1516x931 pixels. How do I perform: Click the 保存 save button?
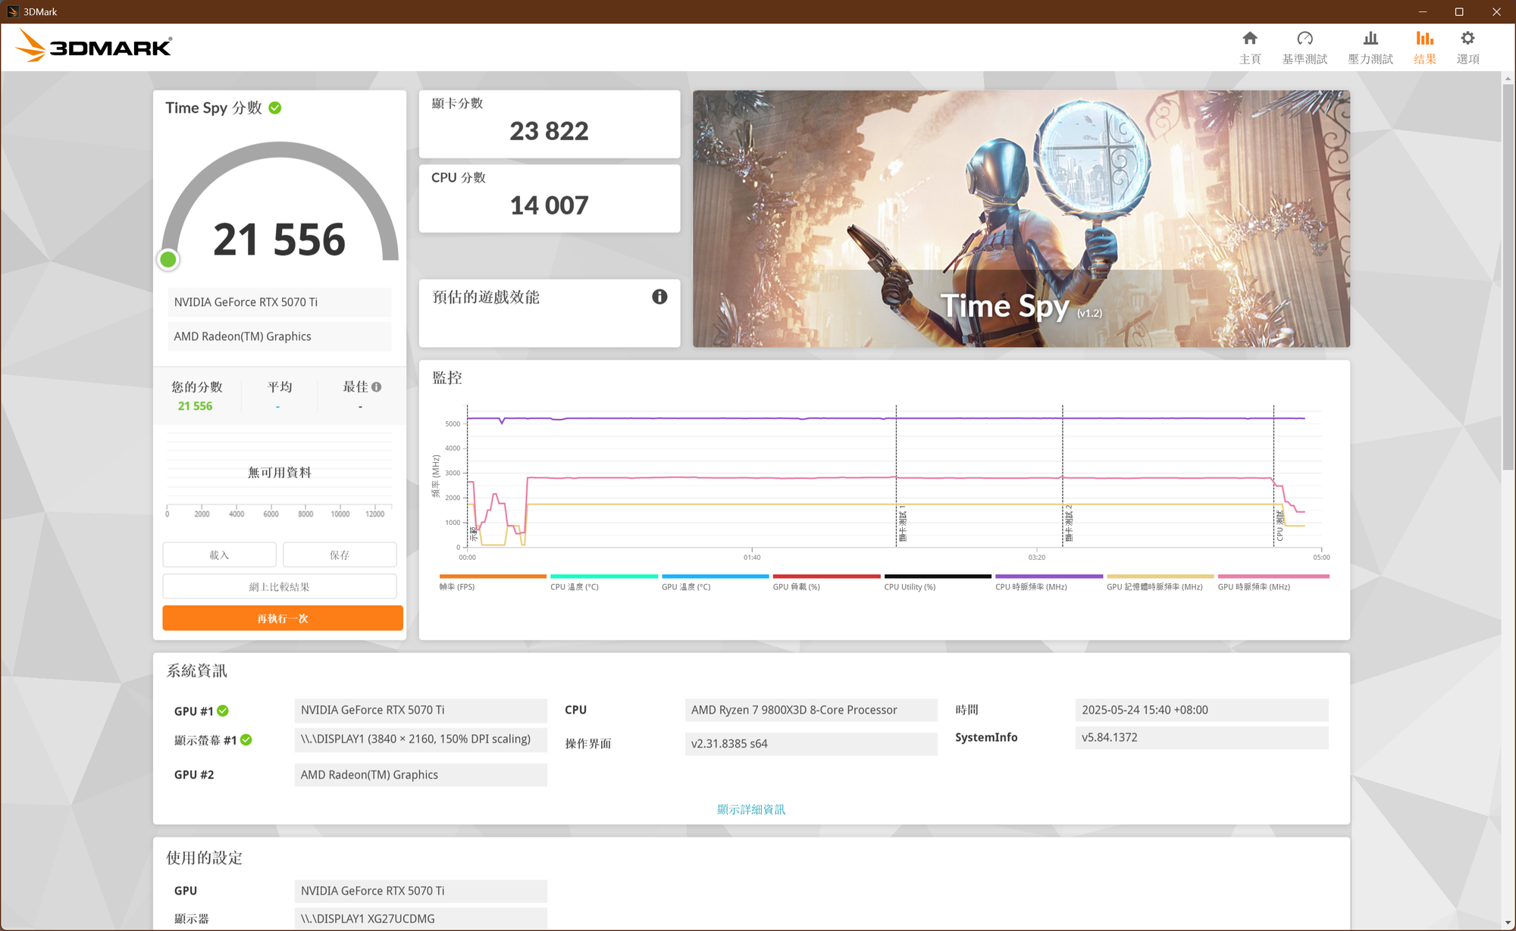(340, 555)
